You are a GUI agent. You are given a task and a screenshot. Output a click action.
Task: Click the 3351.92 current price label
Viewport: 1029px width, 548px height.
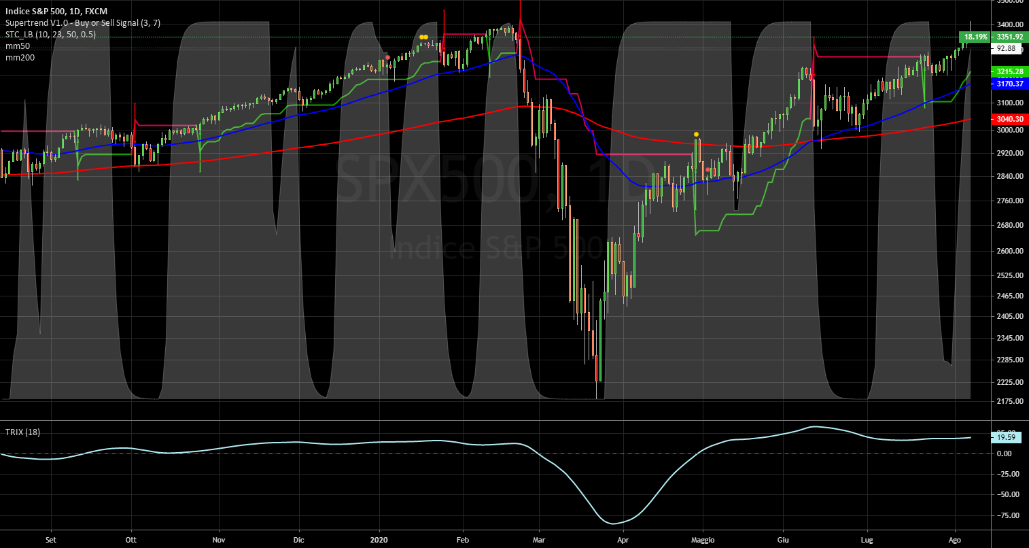pos(1009,37)
